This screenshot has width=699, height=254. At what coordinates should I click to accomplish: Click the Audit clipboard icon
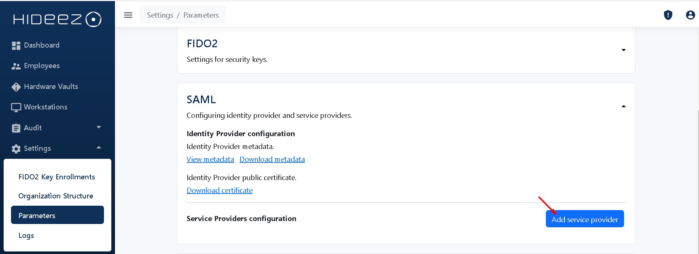[x=16, y=128]
